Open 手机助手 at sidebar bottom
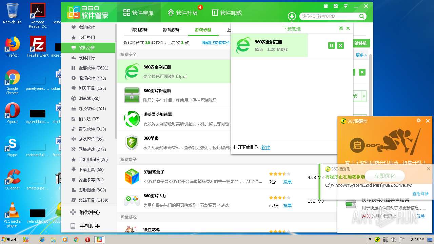Screen dimensions: 434x244 click(x=88, y=226)
